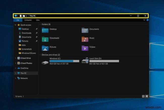
Task: Switch to the Computer ribbon tab
Action: point(28,20)
